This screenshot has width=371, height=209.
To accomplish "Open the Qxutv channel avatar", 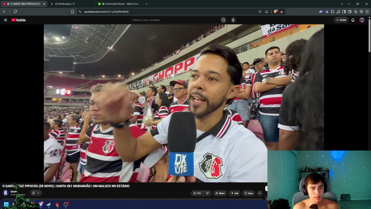I will click(6, 193).
